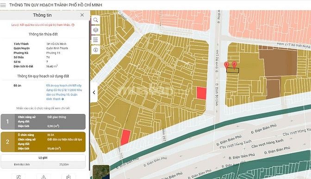This screenshot has width=311, height=179.
Task: Click the info panel vertical scrollbar
Action: pyautogui.click(x=89, y=95)
